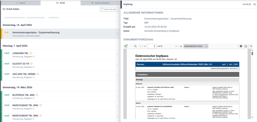Toggle the PDF sidebar panel
The height and width of the screenshot is (122, 257).
[x=126, y=46]
